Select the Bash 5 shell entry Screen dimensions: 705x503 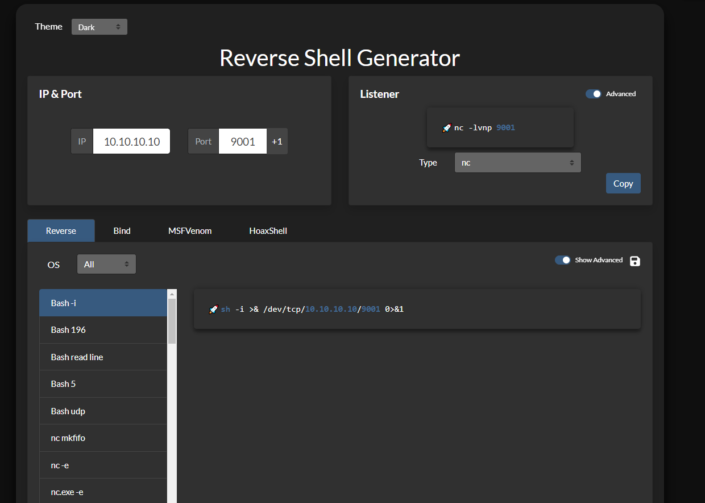click(x=103, y=384)
